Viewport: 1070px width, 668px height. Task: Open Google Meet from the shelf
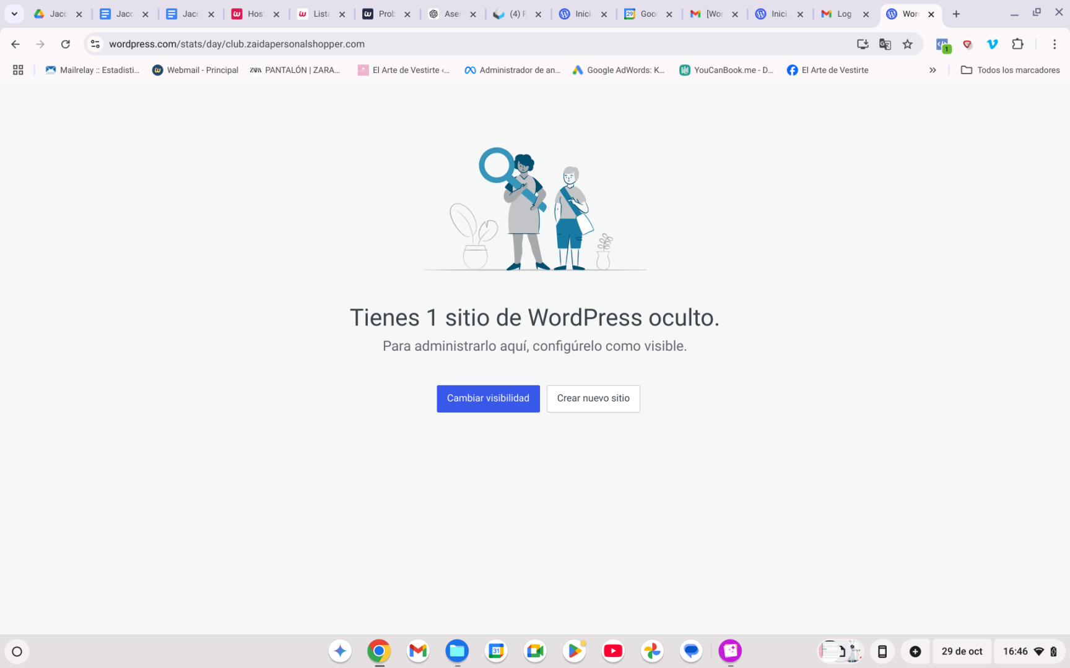pos(535,651)
